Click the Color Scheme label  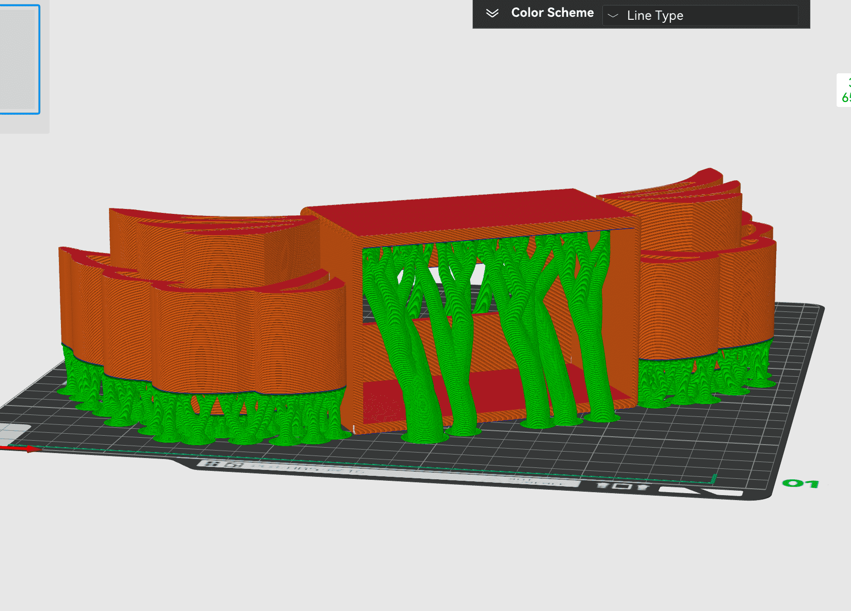(552, 13)
